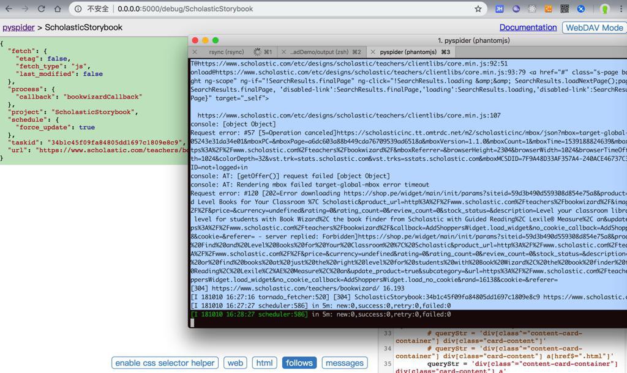Open the html view tab
This screenshot has height=373, width=627.
(x=265, y=363)
